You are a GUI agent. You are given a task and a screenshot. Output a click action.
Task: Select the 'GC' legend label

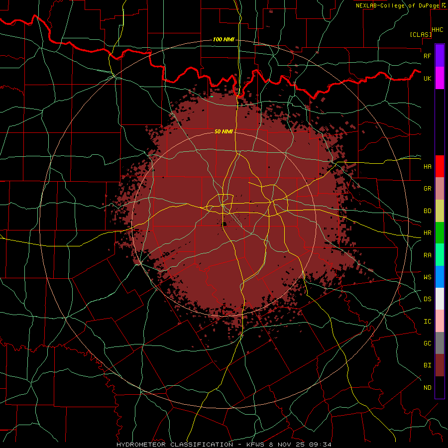[427, 343]
